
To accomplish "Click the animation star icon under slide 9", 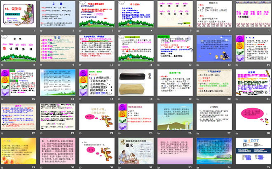I will click(41, 65).
